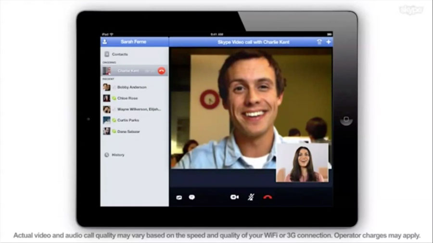Tap the plus icon to add participants
This screenshot has height=243, width=433.
(x=328, y=42)
